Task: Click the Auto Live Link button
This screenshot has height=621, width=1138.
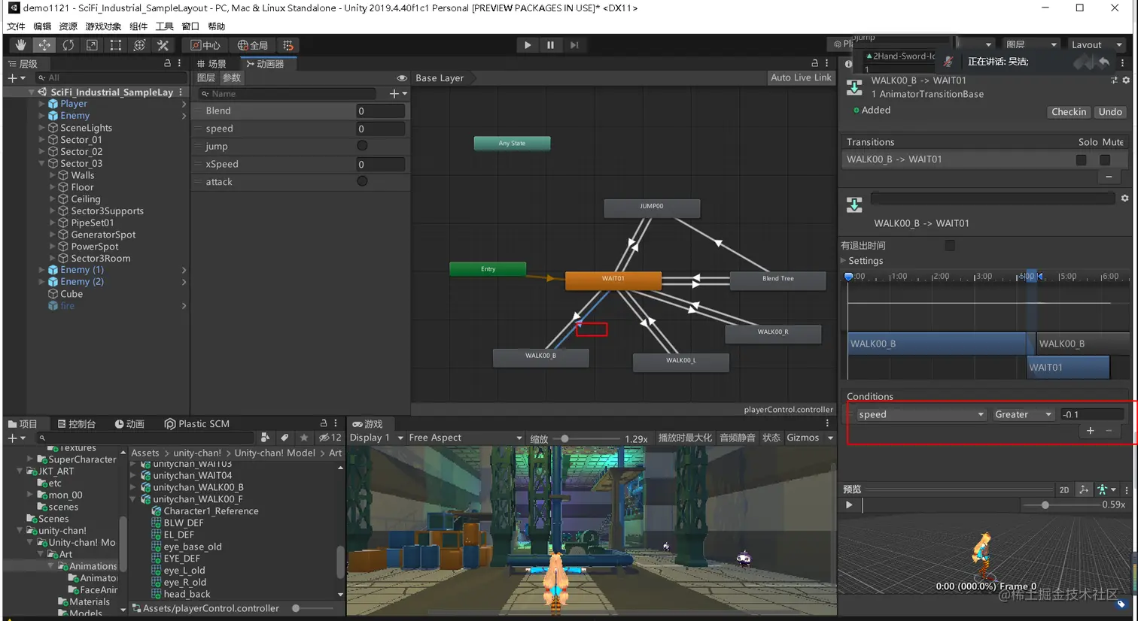Action: pos(801,77)
